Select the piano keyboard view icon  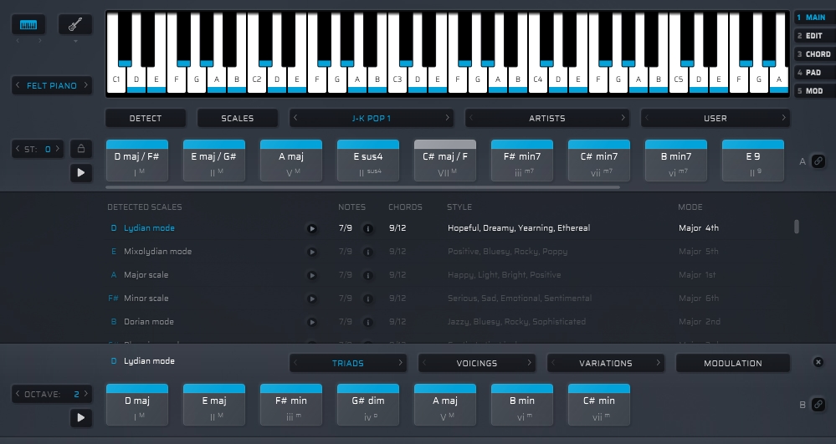point(28,25)
